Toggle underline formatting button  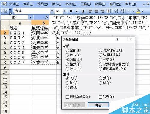[83, 11]
